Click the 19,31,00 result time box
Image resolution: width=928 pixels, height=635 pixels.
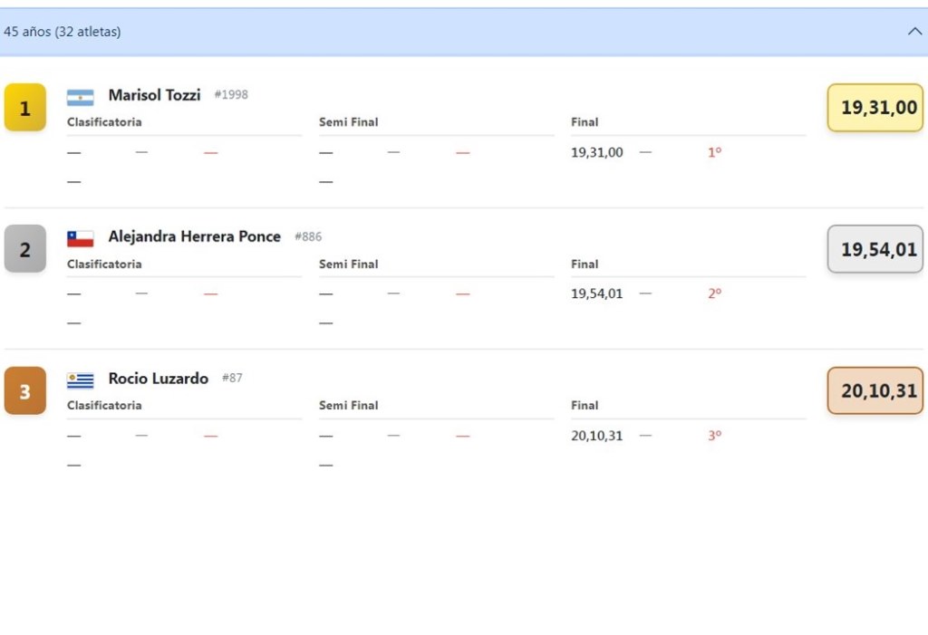click(878, 108)
